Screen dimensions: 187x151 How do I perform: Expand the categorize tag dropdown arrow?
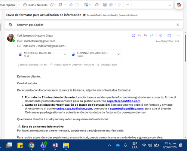pos(56,5)
